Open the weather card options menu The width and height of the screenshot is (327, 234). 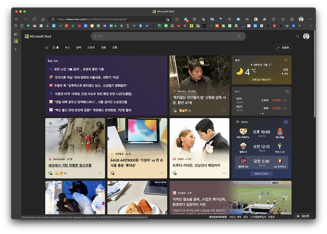tap(286, 60)
